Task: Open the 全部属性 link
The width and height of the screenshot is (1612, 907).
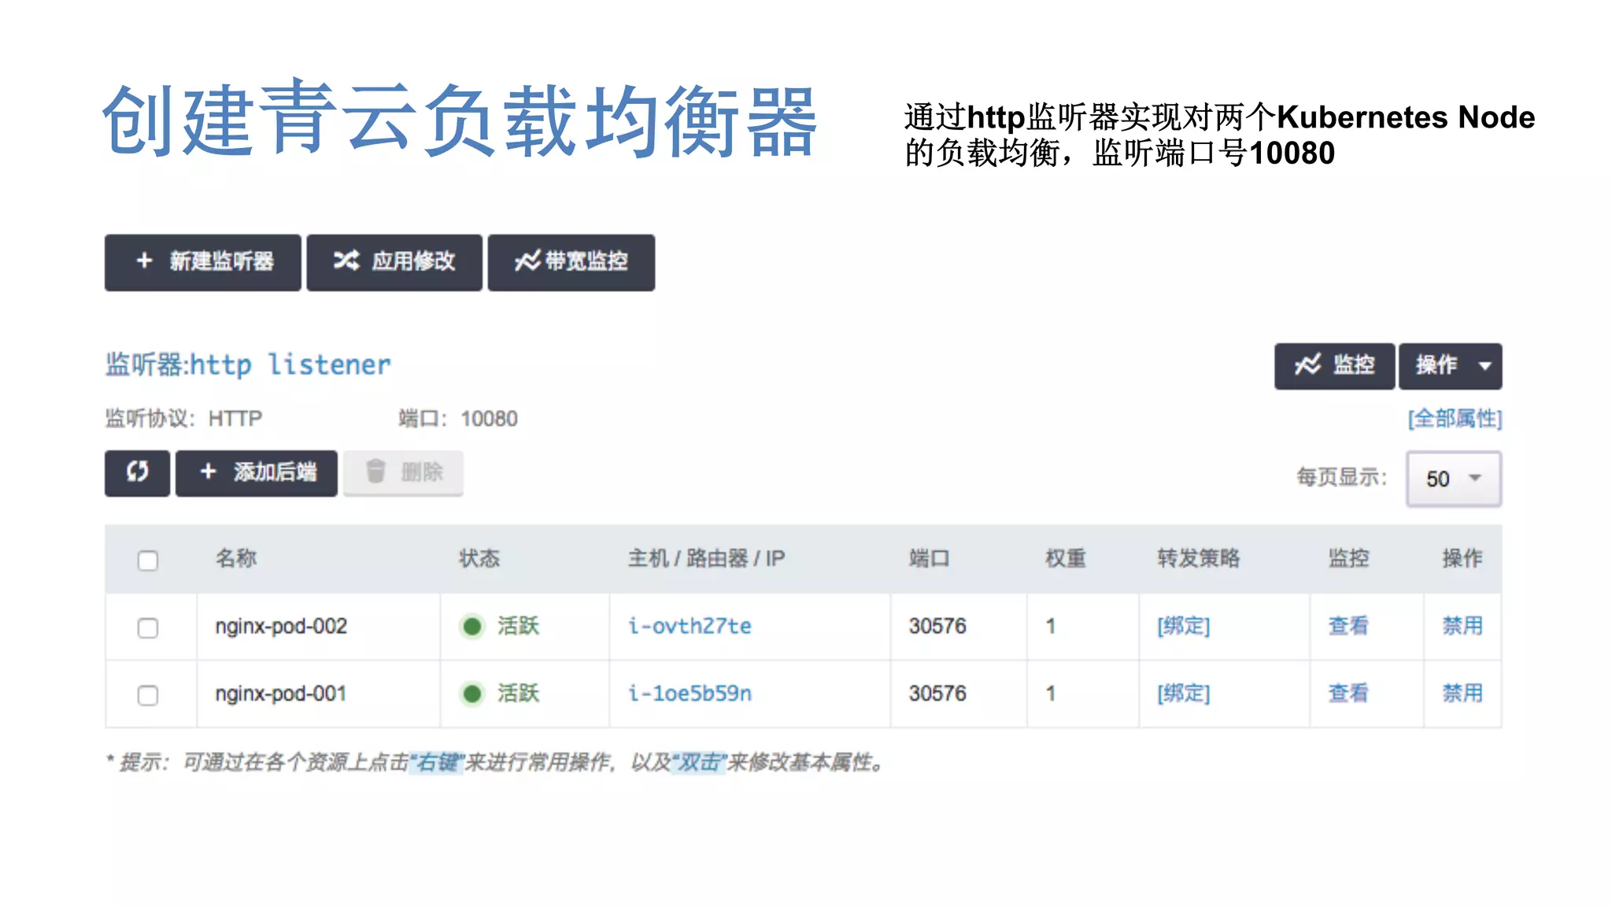Action: coord(1455,418)
